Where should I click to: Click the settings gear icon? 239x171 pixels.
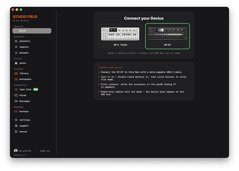[x=16, y=120]
